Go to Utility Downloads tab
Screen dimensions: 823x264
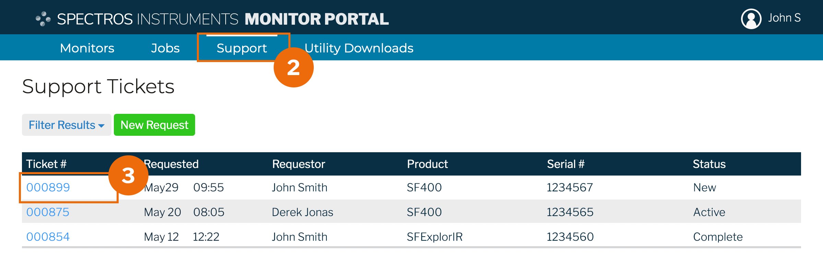[359, 48]
